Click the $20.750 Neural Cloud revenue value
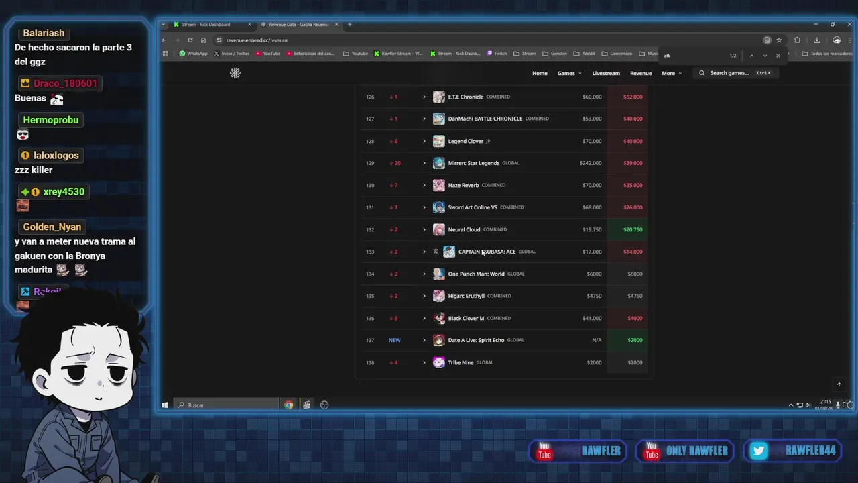This screenshot has height=483, width=858. point(633,229)
